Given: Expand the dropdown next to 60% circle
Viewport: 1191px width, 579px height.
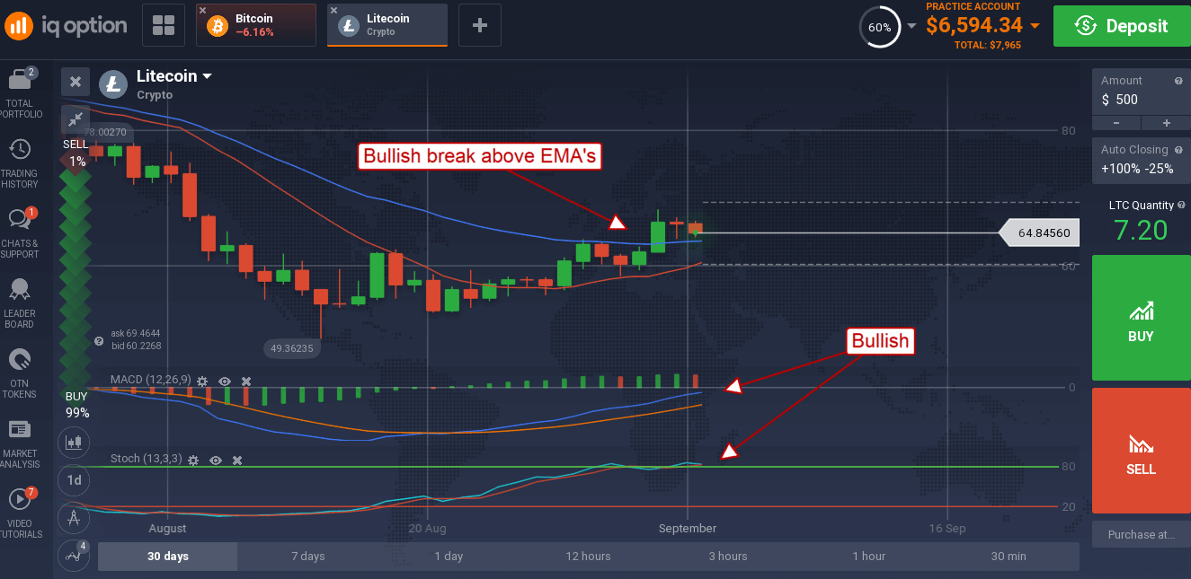Looking at the screenshot, I should [x=911, y=26].
